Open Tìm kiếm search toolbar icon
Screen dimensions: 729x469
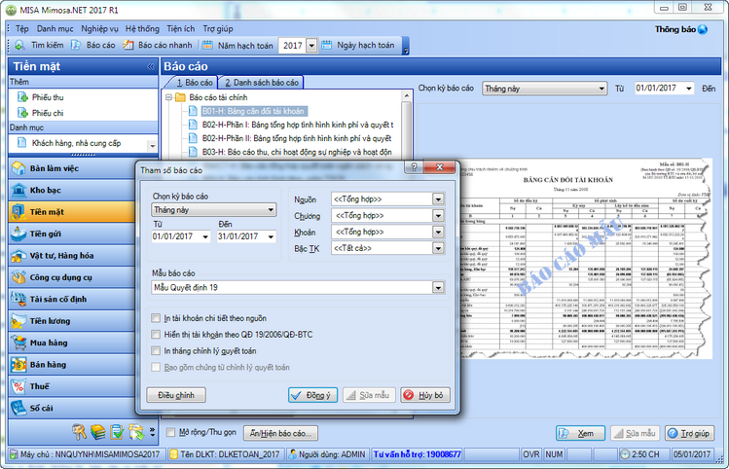tap(20, 45)
